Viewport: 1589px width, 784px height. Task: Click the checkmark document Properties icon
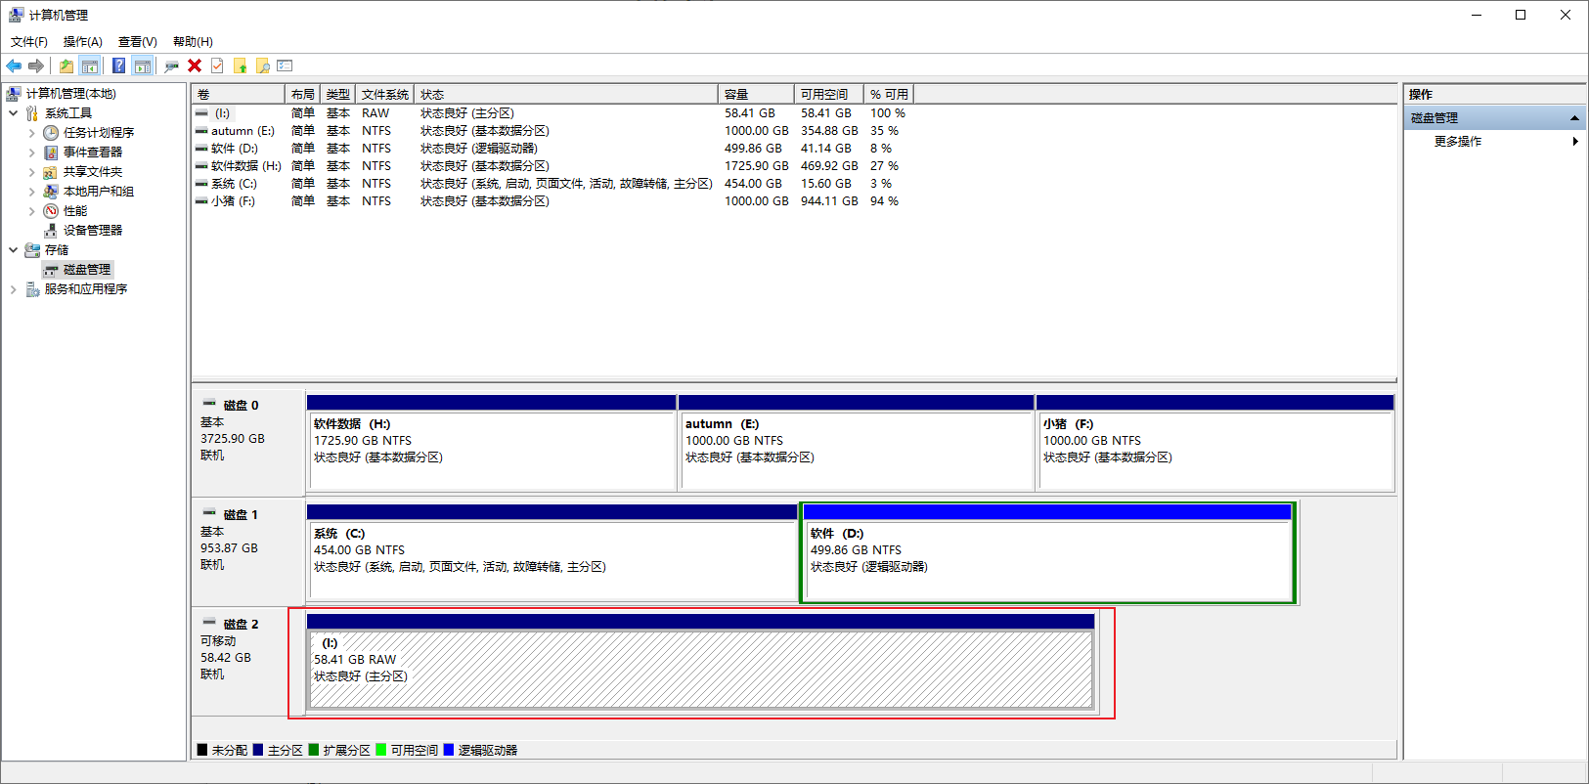coord(217,65)
